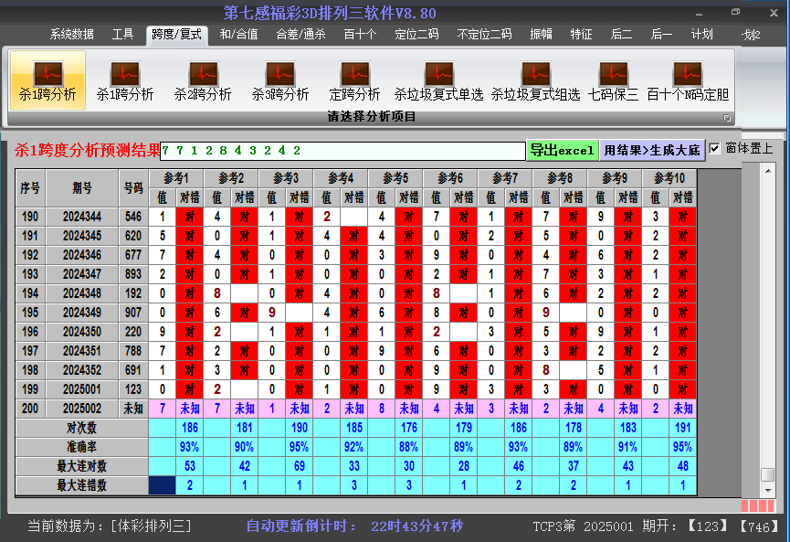Click the 当前数据为 status label

[68, 526]
